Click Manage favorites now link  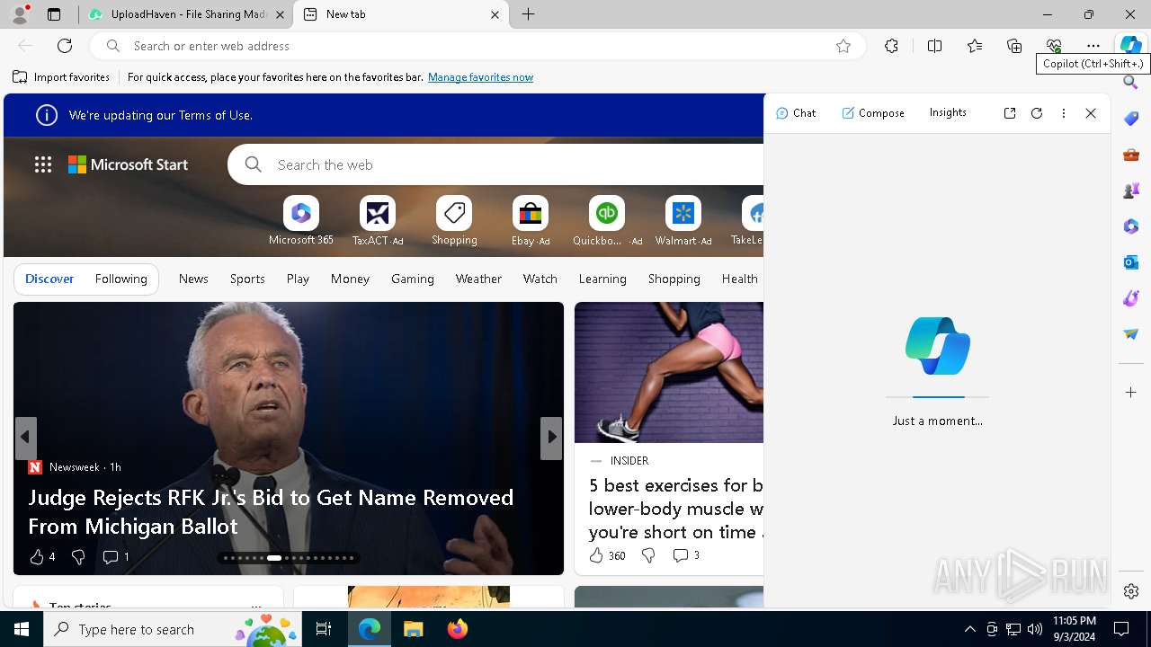coord(480,77)
